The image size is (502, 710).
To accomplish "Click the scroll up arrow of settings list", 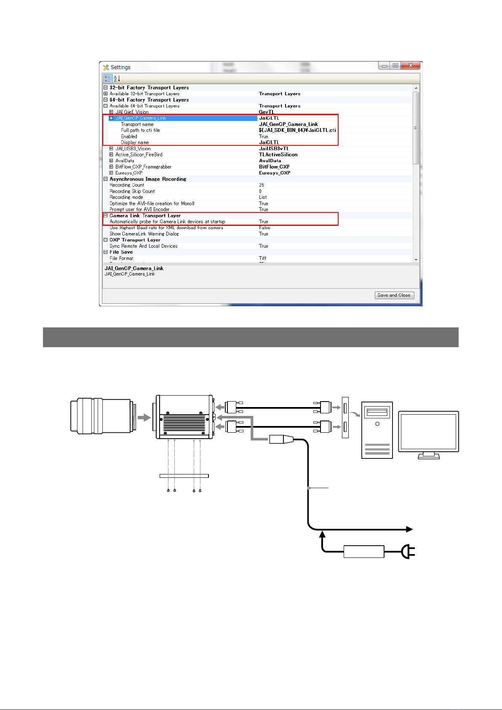I will point(416,88).
